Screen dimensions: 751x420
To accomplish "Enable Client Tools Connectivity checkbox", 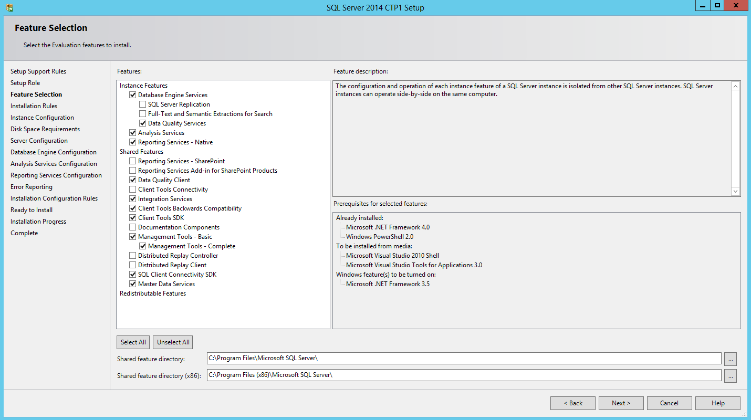I will point(132,190).
